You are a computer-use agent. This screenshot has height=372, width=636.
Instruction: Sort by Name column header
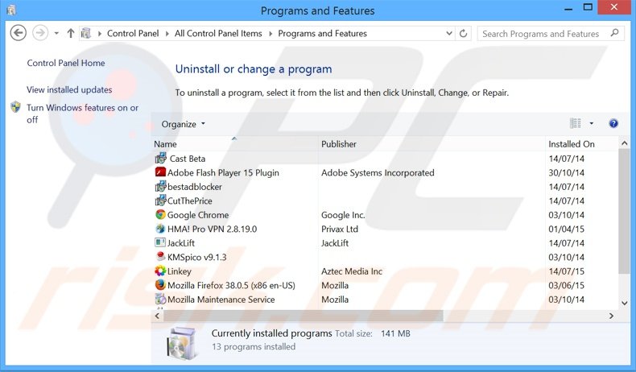tap(165, 144)
